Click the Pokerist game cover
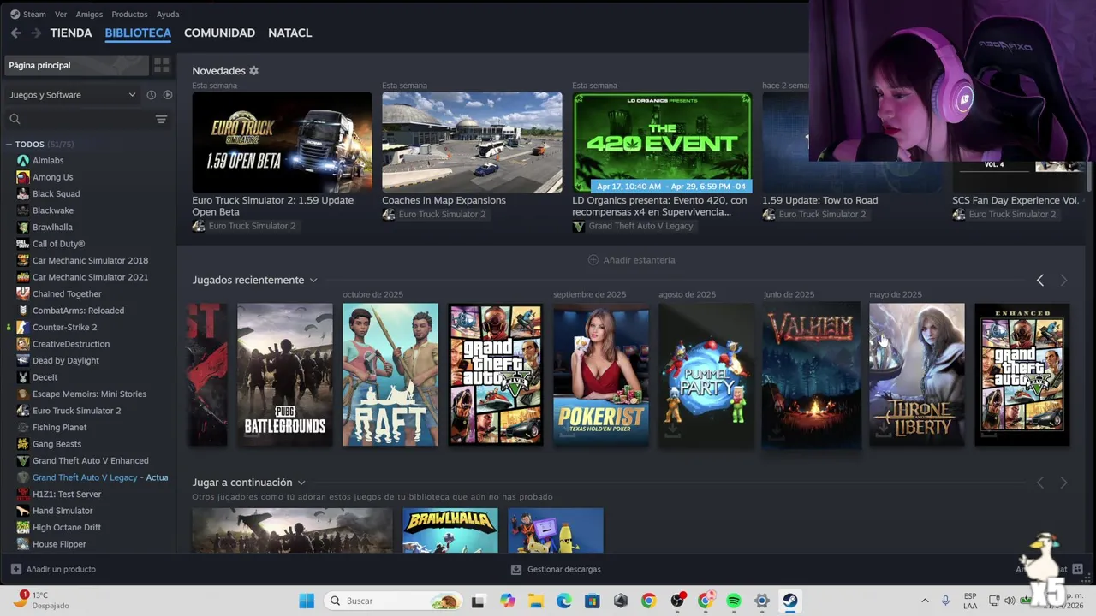Screen dimensions: 1096x616 point(600,375)
